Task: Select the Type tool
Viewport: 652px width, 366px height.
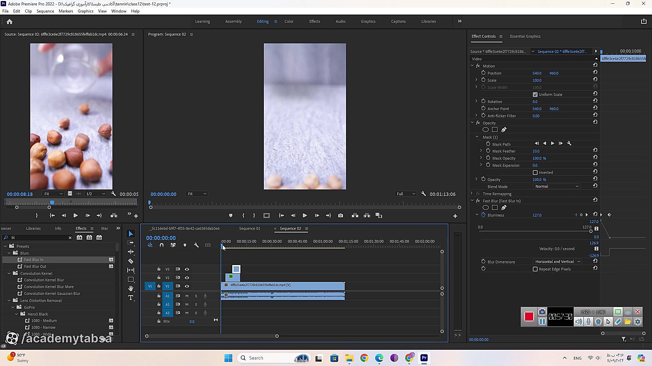Action: point(131,298)
